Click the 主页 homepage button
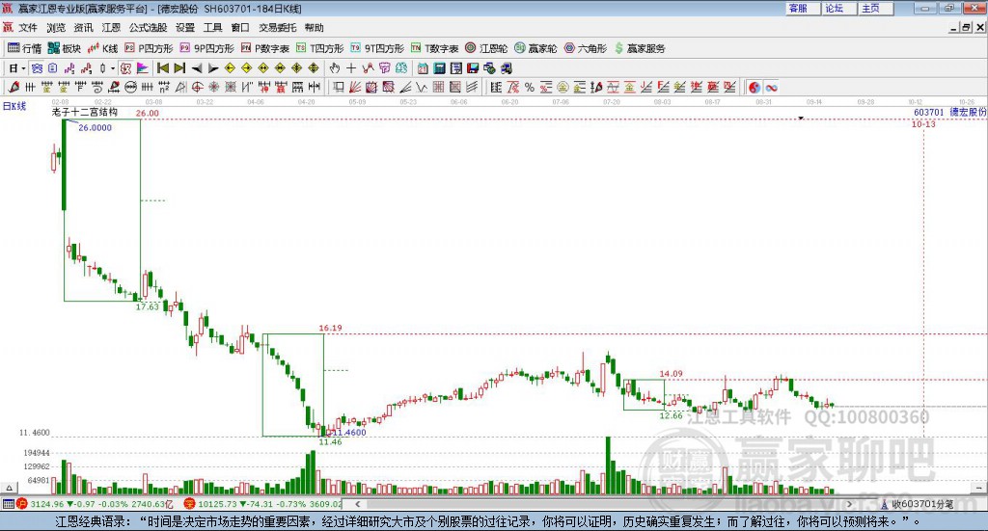The width and height of the screenshot is (988, 531). (876, 8)
